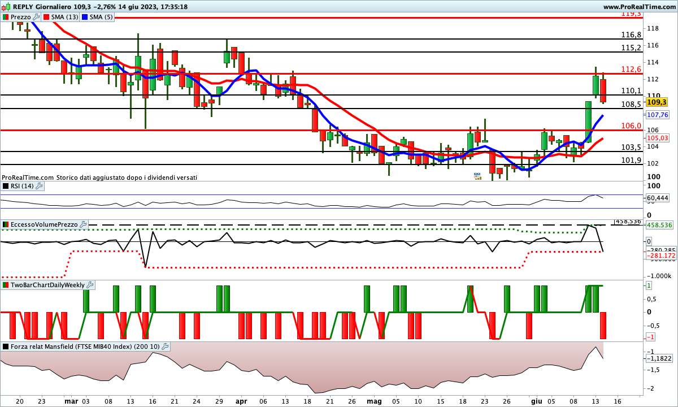Open the www.ProRealTime.com link
Screen dimensions: 678x407
(x=639, y=7)
